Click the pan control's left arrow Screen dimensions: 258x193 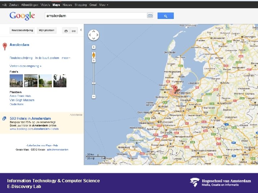(90, 35)
